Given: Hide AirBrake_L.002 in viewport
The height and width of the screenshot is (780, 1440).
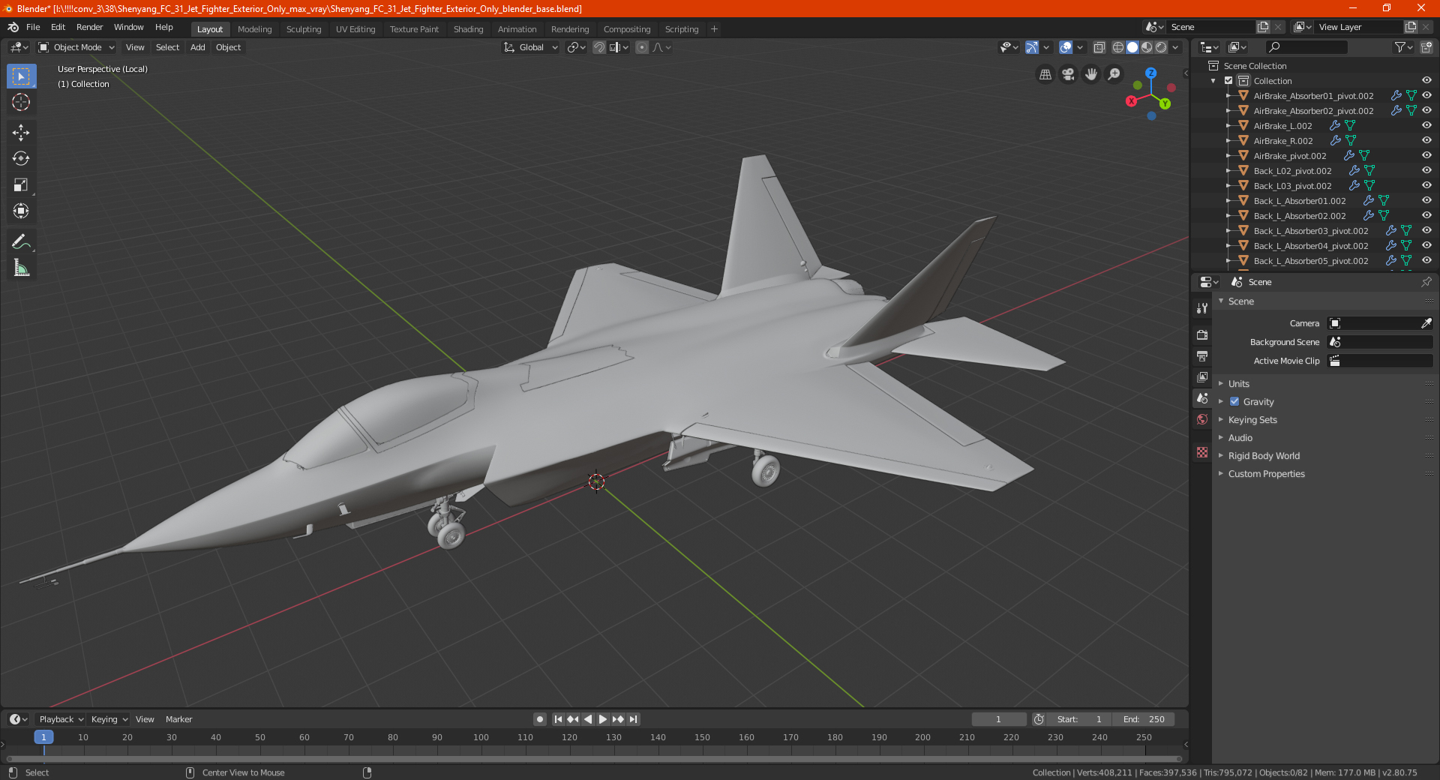Looking at the screenshot, I should tap(1426, 126).
